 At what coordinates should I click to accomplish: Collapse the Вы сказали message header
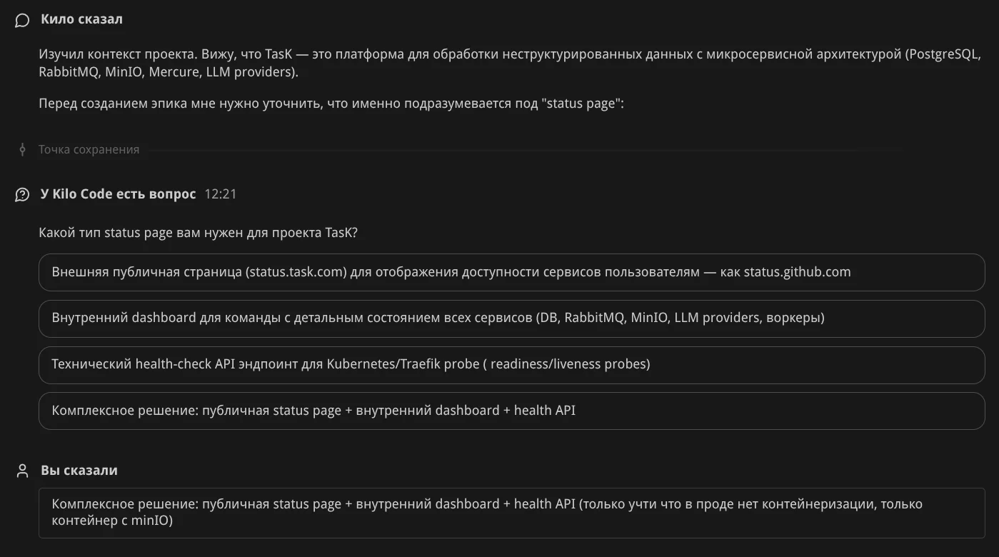click(x=79, y=471)
